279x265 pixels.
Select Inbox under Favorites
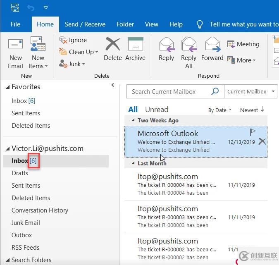pos(23,101)
